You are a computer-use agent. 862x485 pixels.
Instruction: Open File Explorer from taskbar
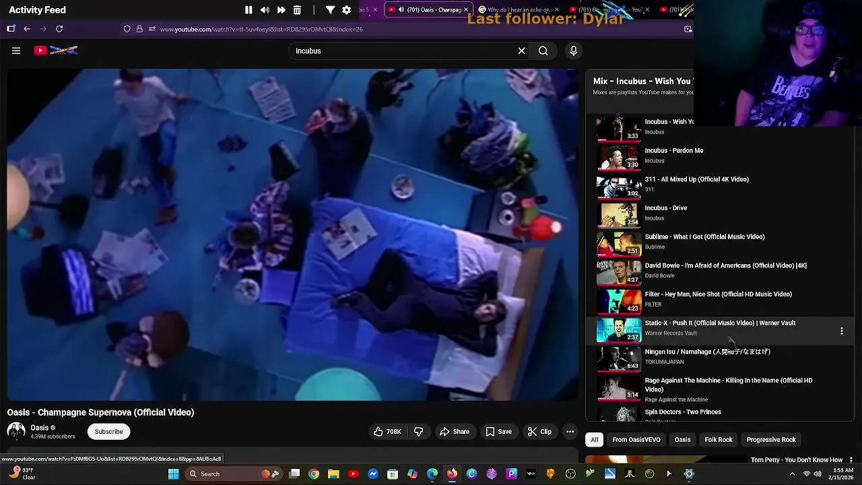333,474
